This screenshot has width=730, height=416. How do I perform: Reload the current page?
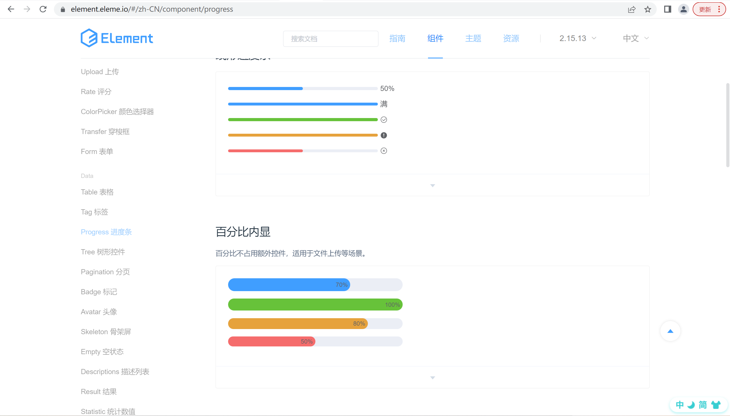(43, 9)
